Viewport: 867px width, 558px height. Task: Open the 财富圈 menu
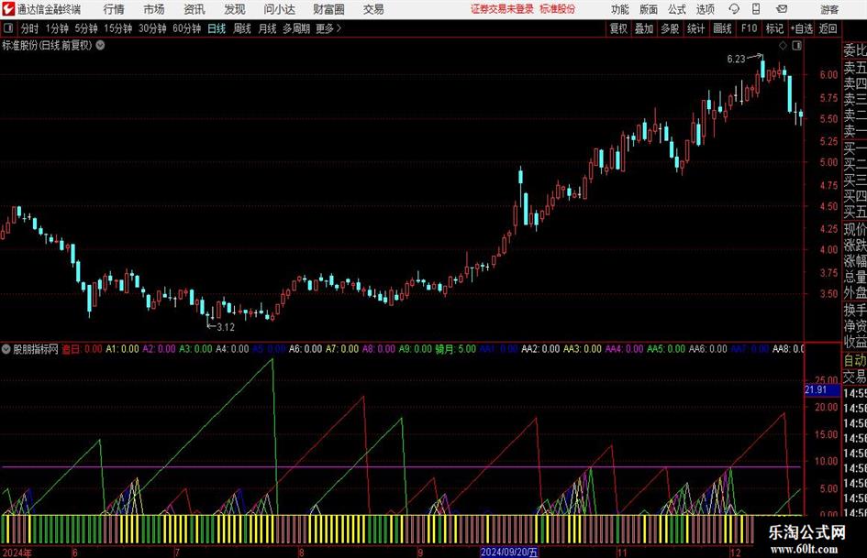point(328,9)
